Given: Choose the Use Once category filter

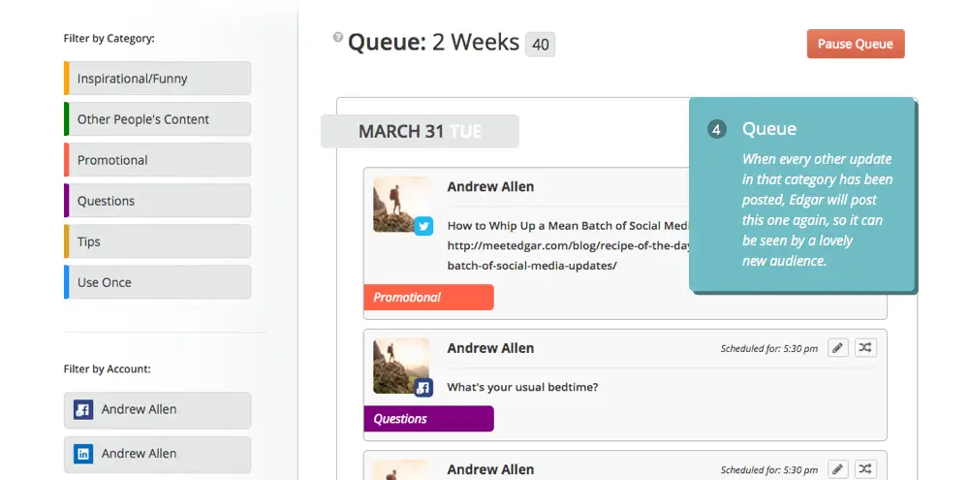Looking at the screenshot, I should pyautogui.click(x=158, y=283).
